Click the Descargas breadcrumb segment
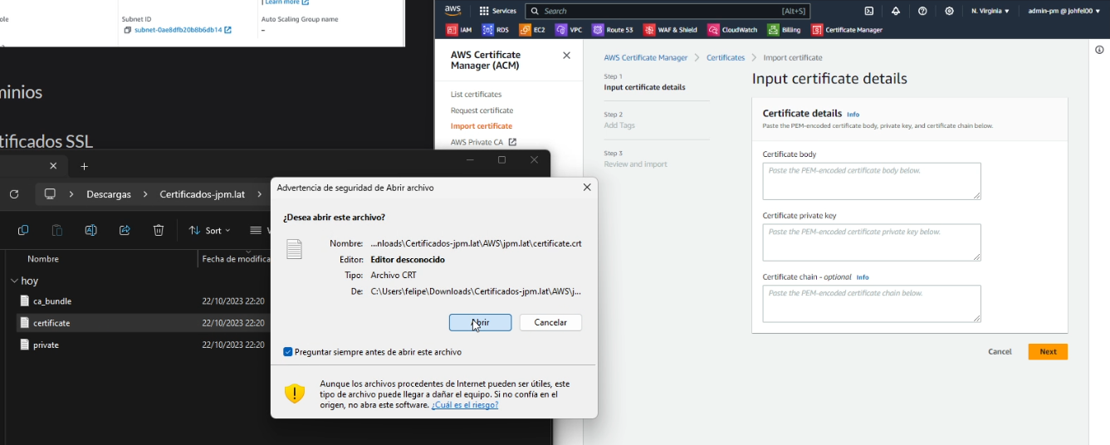The width and height of the screenshot is (1110, 445). pos(109,194)
